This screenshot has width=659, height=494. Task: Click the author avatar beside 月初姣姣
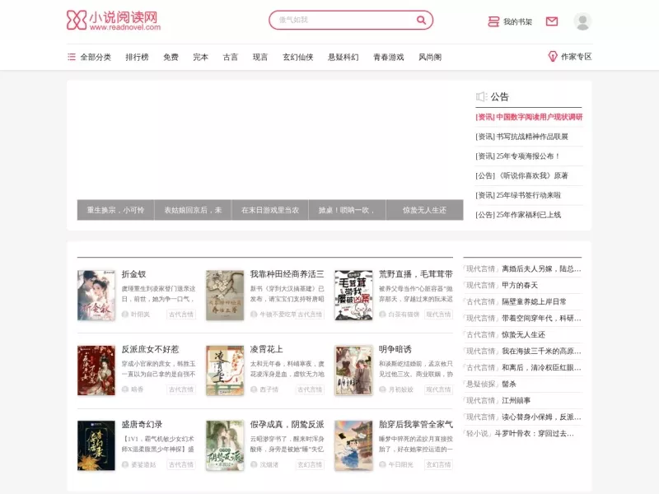382,389
